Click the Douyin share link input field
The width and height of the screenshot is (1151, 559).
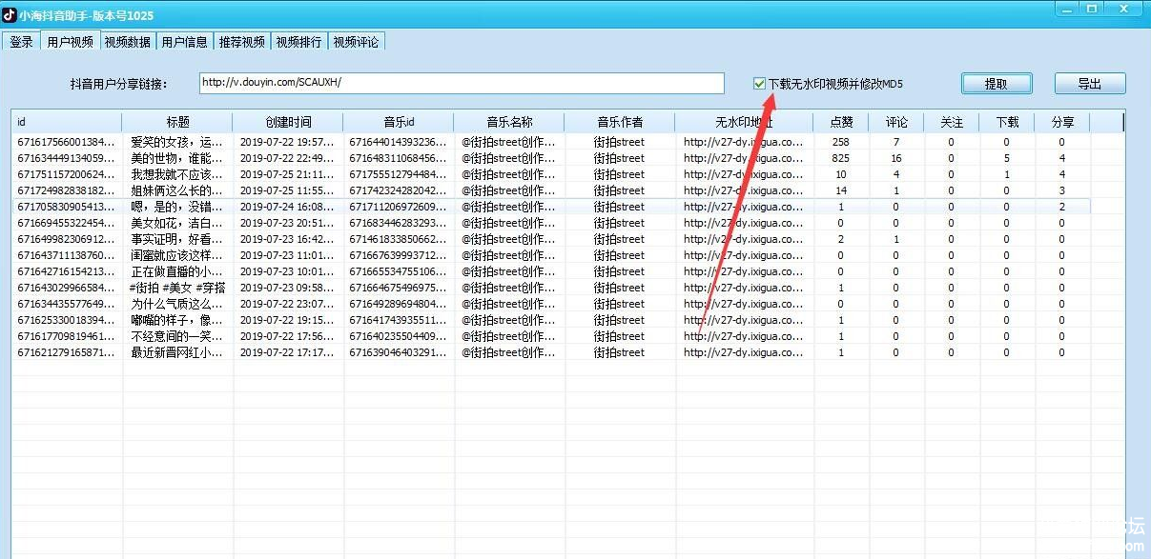(x=462, y=83)
